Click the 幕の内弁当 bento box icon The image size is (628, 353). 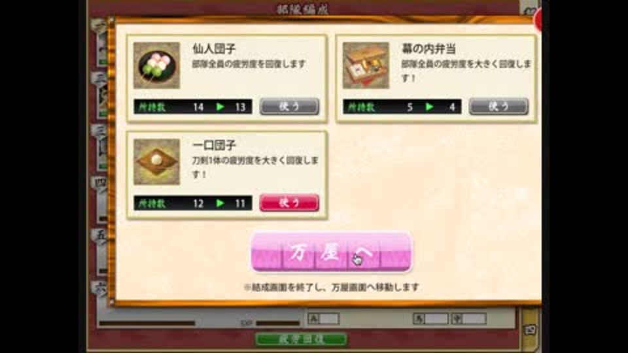(x=366, y=65)
